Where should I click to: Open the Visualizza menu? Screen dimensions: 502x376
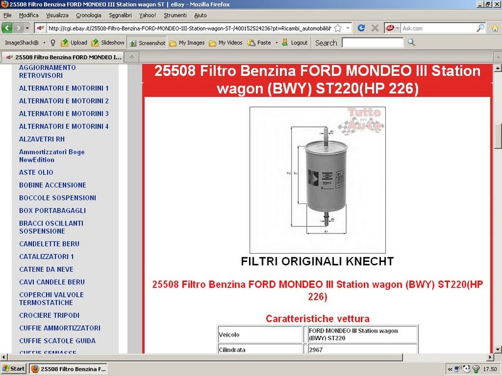tap(57, 15)
